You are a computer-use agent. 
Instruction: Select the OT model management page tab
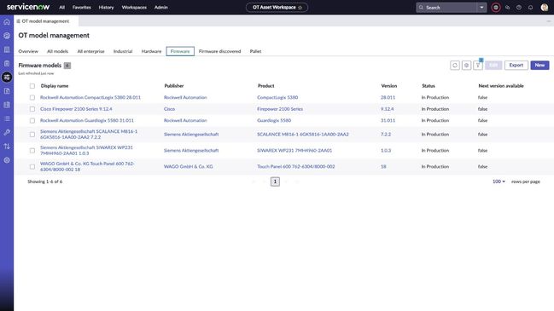click(46, 21)
